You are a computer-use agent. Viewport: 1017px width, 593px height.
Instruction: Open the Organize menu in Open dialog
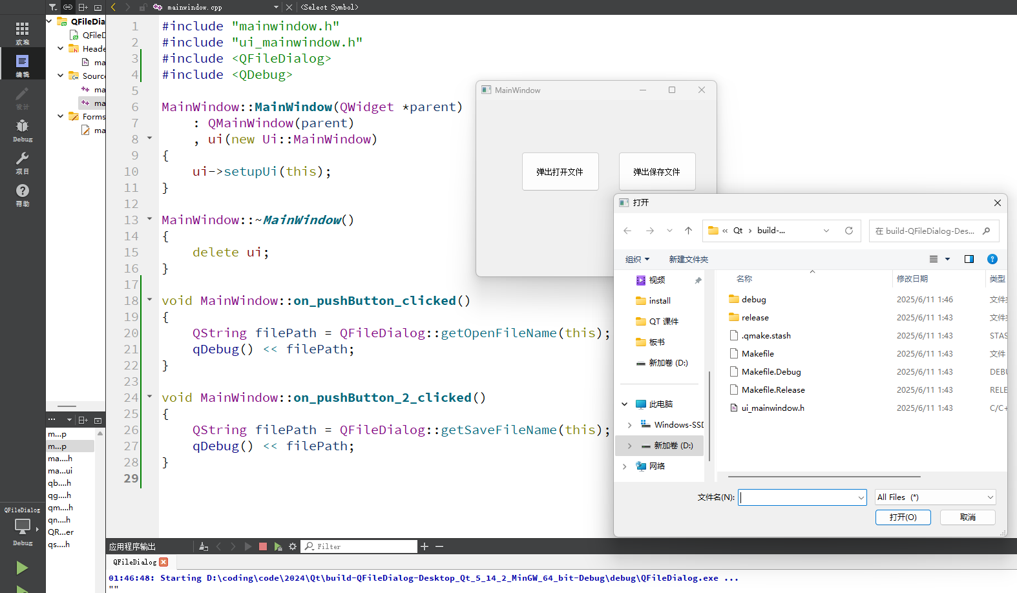click(x=637, y=259)
